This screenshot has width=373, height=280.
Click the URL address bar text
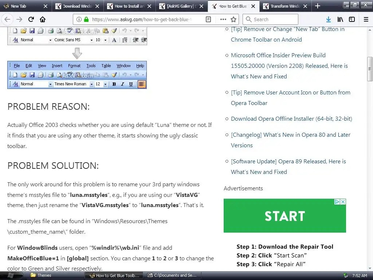tap(142, 20)
